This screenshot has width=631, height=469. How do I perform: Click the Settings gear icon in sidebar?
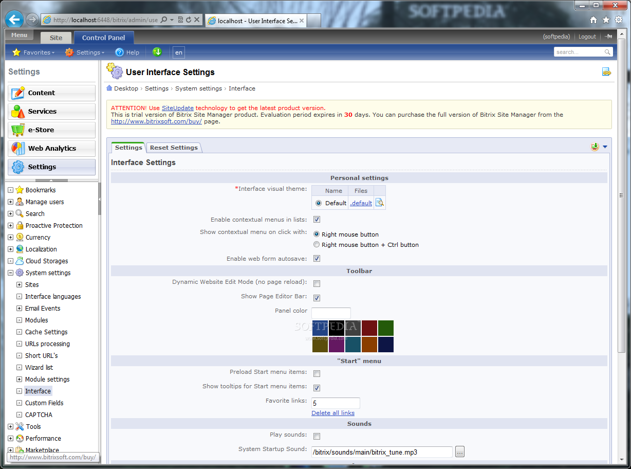point(18,167)
